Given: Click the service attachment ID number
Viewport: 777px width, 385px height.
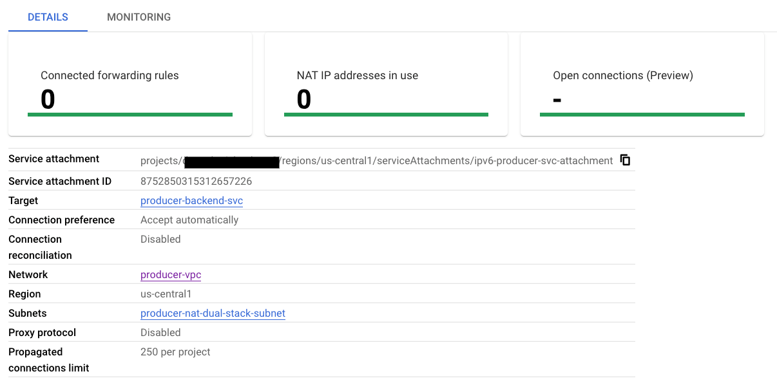Looking at the screenshot, I should coord(196,182).
